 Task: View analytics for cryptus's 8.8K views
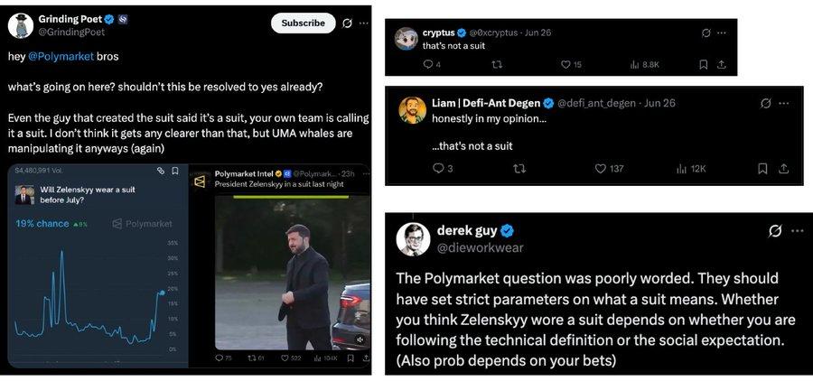tap(644, 64)
